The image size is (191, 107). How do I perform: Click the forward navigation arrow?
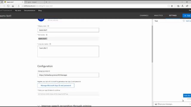click(x=4, y=6)
